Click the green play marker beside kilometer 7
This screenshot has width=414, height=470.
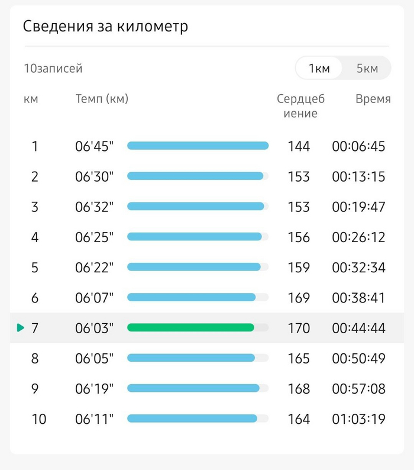tap(21, 327)
